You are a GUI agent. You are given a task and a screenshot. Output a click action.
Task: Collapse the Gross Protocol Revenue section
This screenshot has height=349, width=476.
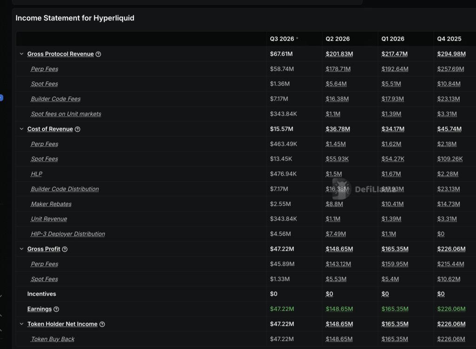click(x=21, y=54)
